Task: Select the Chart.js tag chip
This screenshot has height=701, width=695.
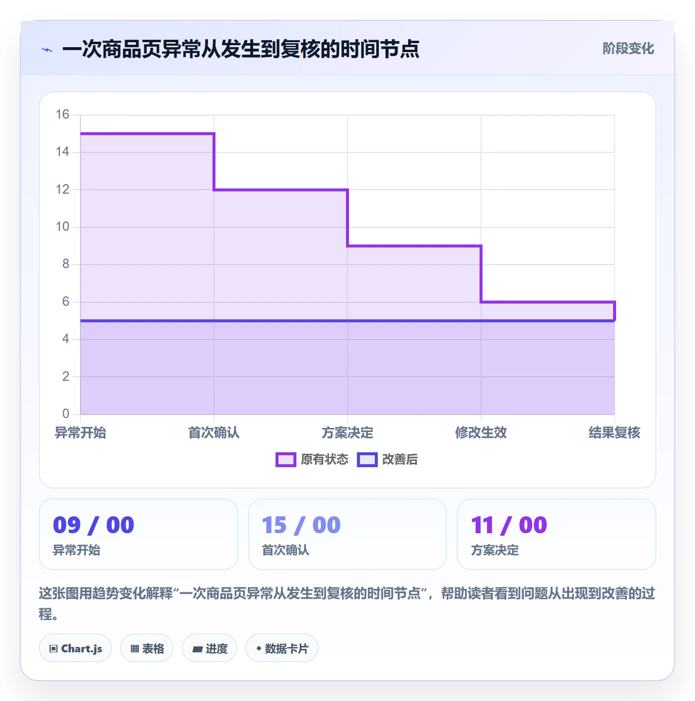Action: (x=75, y=648)
